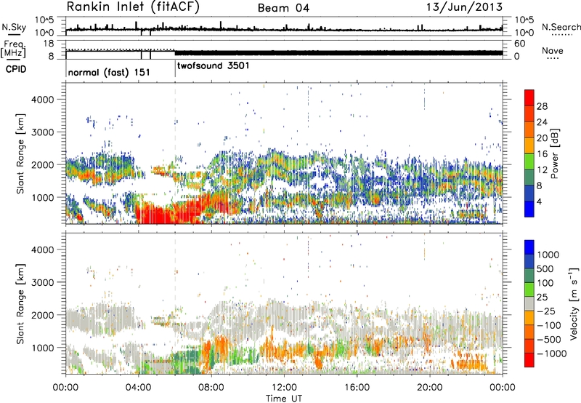Click the normal (fast) 151 mode label
Image resolution: width=581 pixels, height=403 pixels.
click(109, 72)
